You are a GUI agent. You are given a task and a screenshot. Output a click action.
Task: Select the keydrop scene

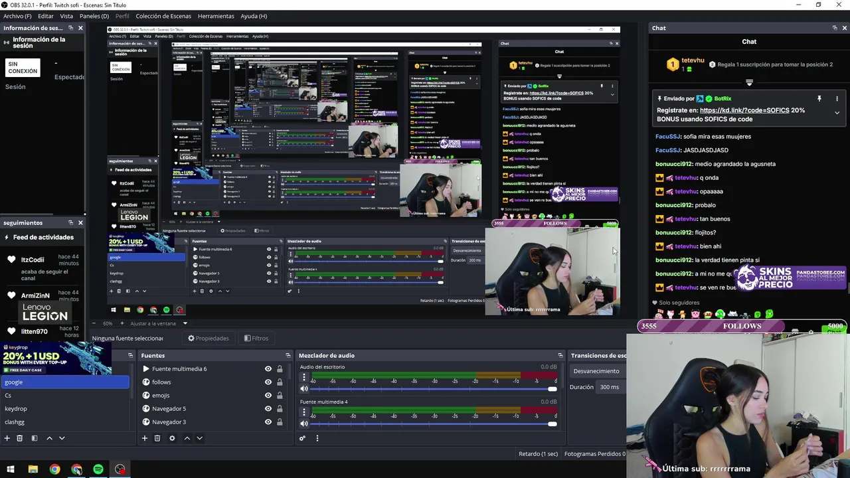click(x=65, y=409)
